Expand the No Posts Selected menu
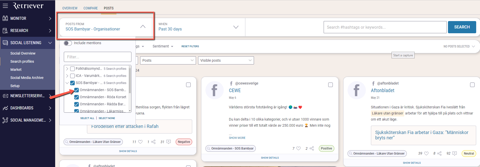This screenshot has width=480, height=167. click(x=459, y=46)
